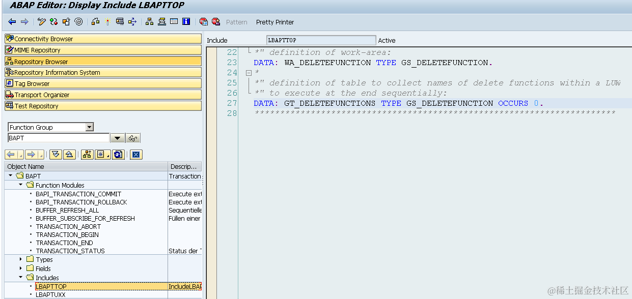The width and height of the screenshot is (632, 299).
Task: Click the Enhance spiral icon
Action: coord(78,22)
